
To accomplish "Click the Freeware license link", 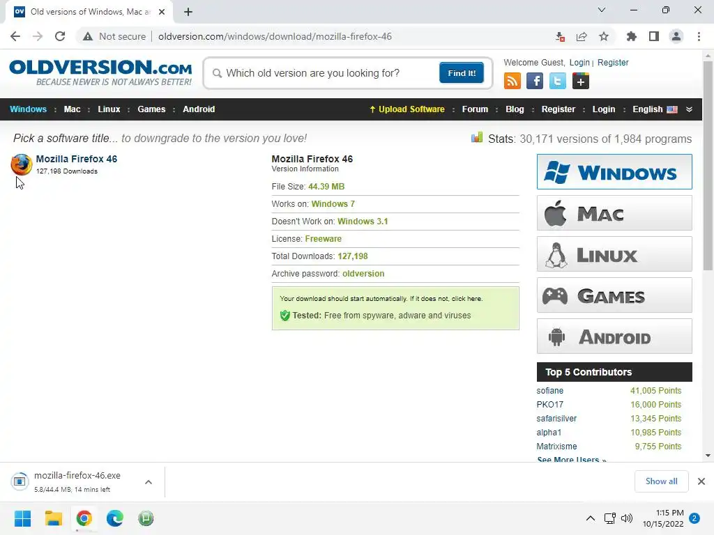I will (324, 239).
